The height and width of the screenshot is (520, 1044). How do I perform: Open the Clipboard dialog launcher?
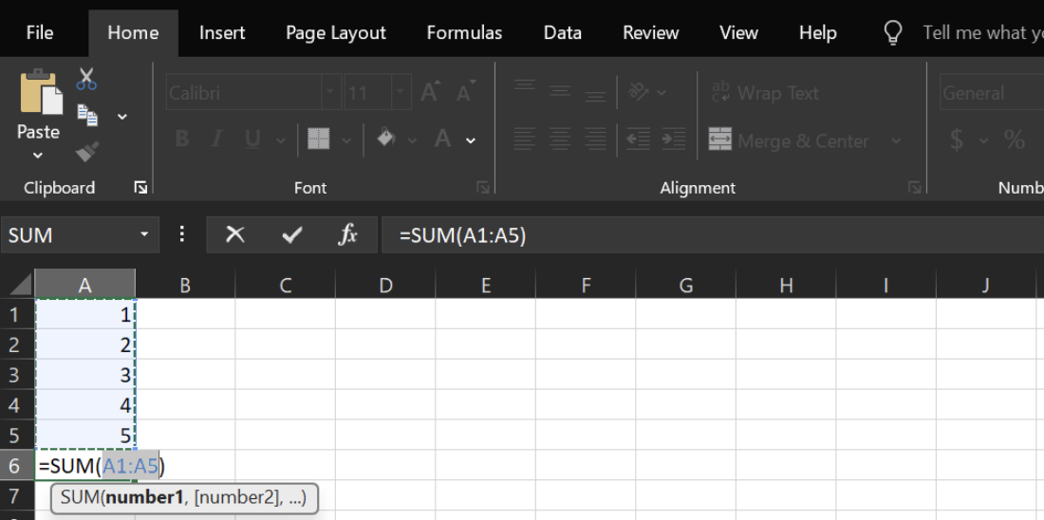tap(140, 188)
